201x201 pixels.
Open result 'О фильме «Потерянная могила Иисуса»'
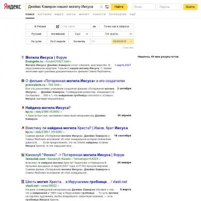point(75,81)
